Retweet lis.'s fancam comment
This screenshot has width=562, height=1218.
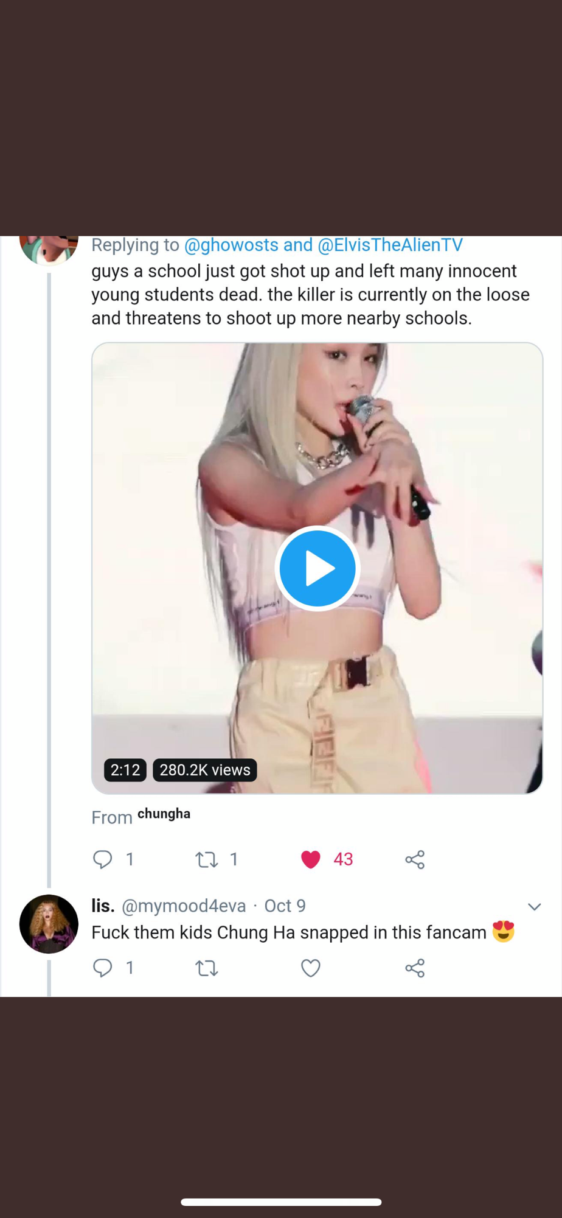point(207,968)
